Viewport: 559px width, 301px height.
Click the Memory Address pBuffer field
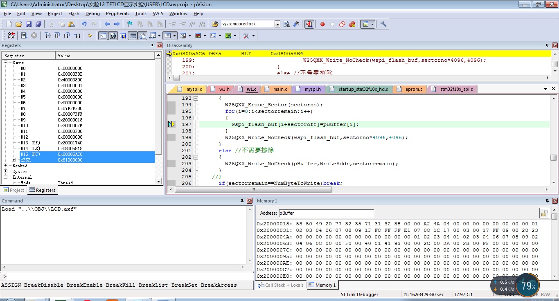(x=326, y=213)
